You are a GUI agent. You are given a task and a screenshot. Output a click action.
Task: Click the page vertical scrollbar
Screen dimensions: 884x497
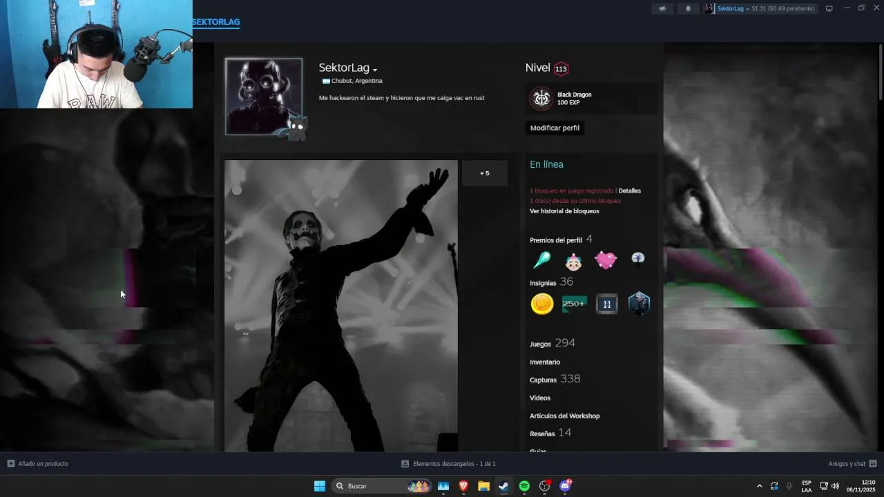[x=880, y=72]
